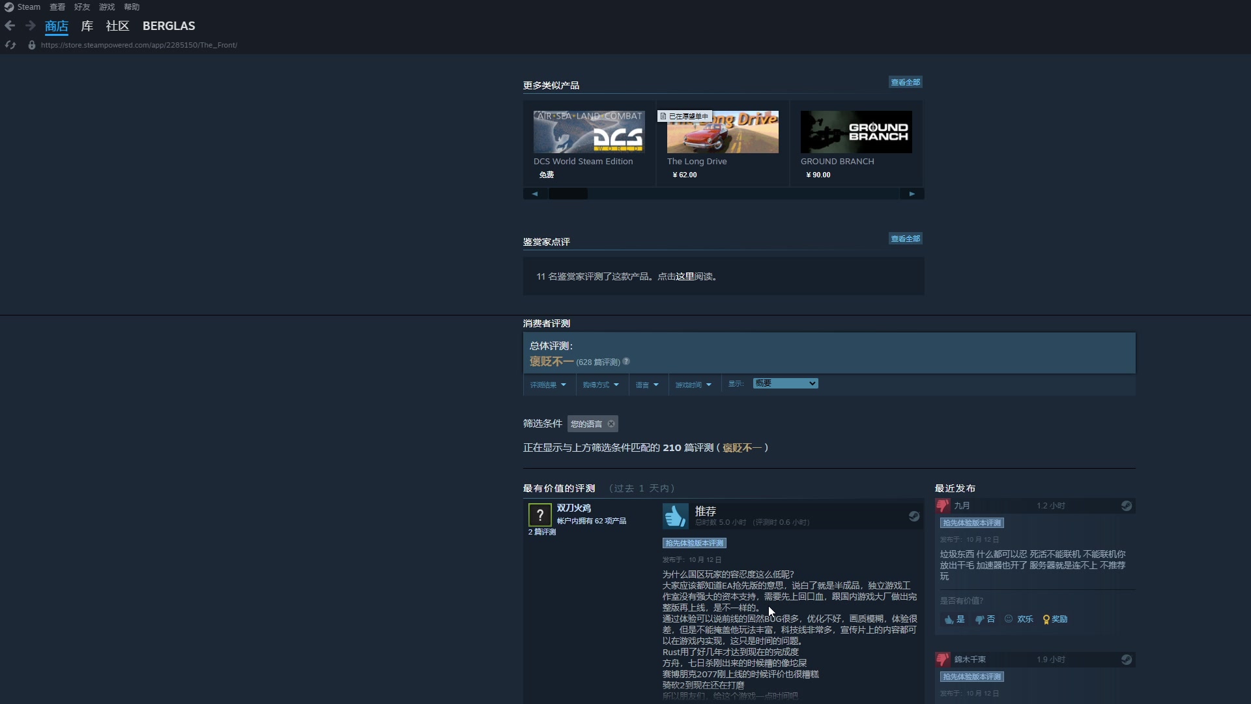Give an award (奖励) to 九月's review
Viewport: 1251px width, 704px height.
pos(1054,619)
